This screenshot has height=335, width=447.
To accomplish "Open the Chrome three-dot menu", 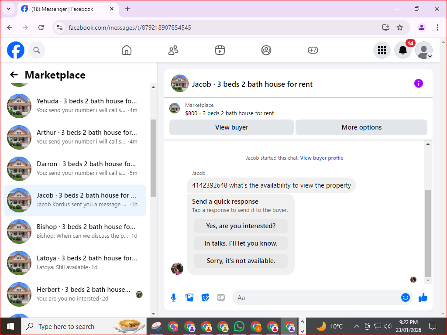I will (x=437, y=27).
